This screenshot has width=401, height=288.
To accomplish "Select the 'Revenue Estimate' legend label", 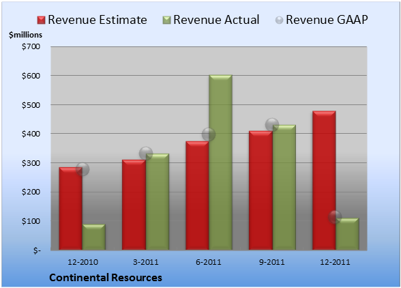I will [98, 20].
